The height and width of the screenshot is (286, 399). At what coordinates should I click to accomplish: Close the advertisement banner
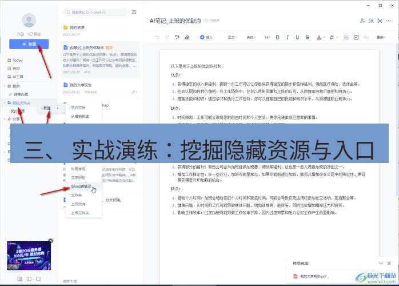51,241
